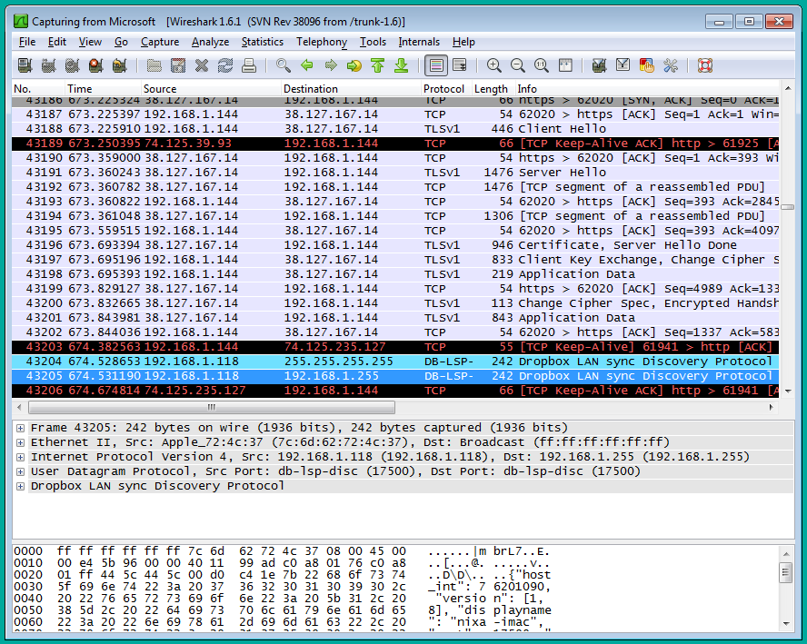Select packet 43196 Certificate row
This screenshot has height=644, width=807.
coord(395,245)
